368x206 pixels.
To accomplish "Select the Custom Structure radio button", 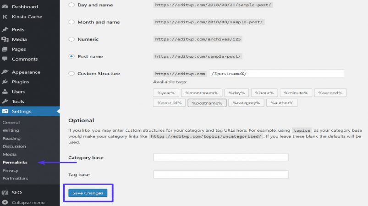I will tap(71, 73).
